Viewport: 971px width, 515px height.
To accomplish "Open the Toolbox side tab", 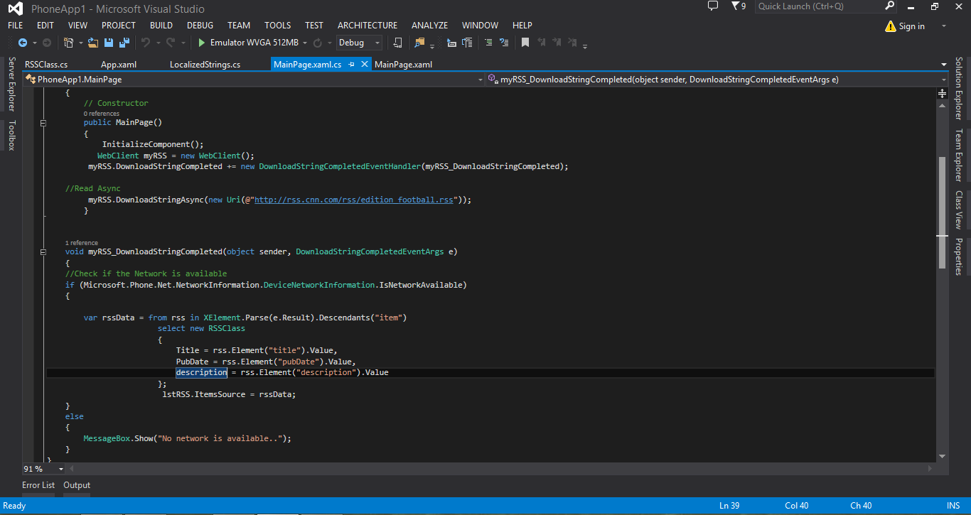I will pyautogui.click(x=11, y=136).
